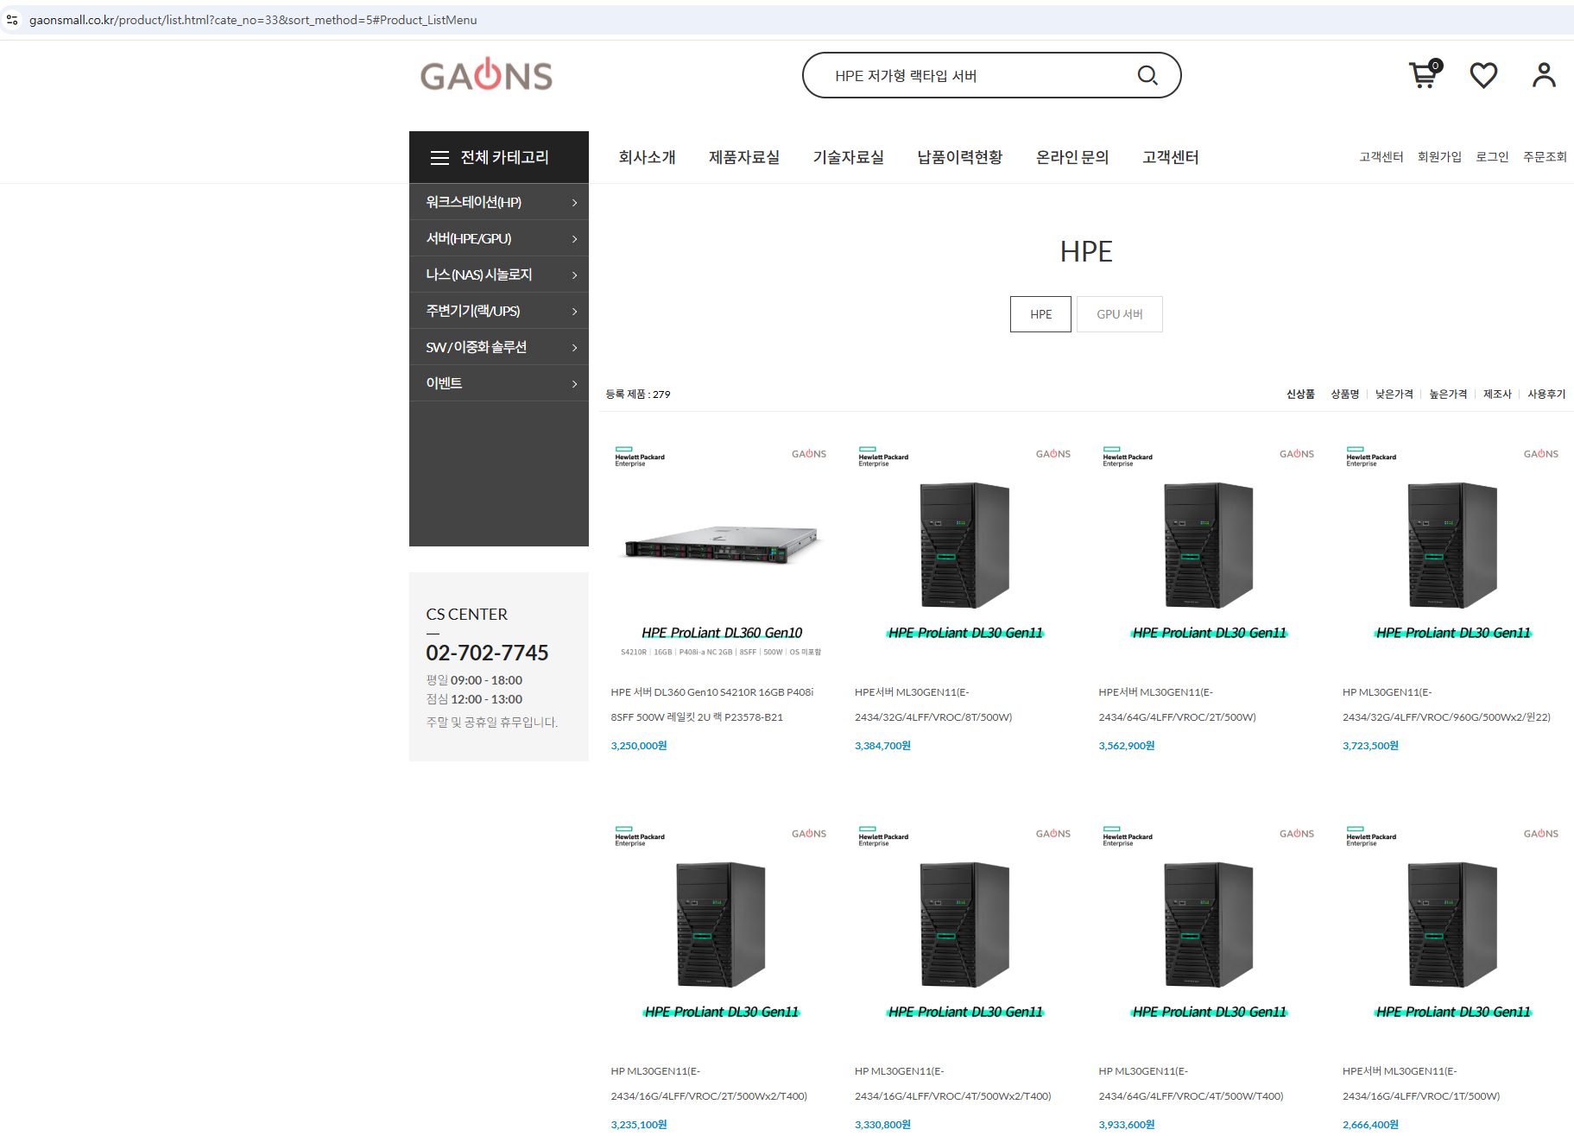1574x1136 pixels.
Task: Click the 주문조회 link
Action: (1545, 156)
